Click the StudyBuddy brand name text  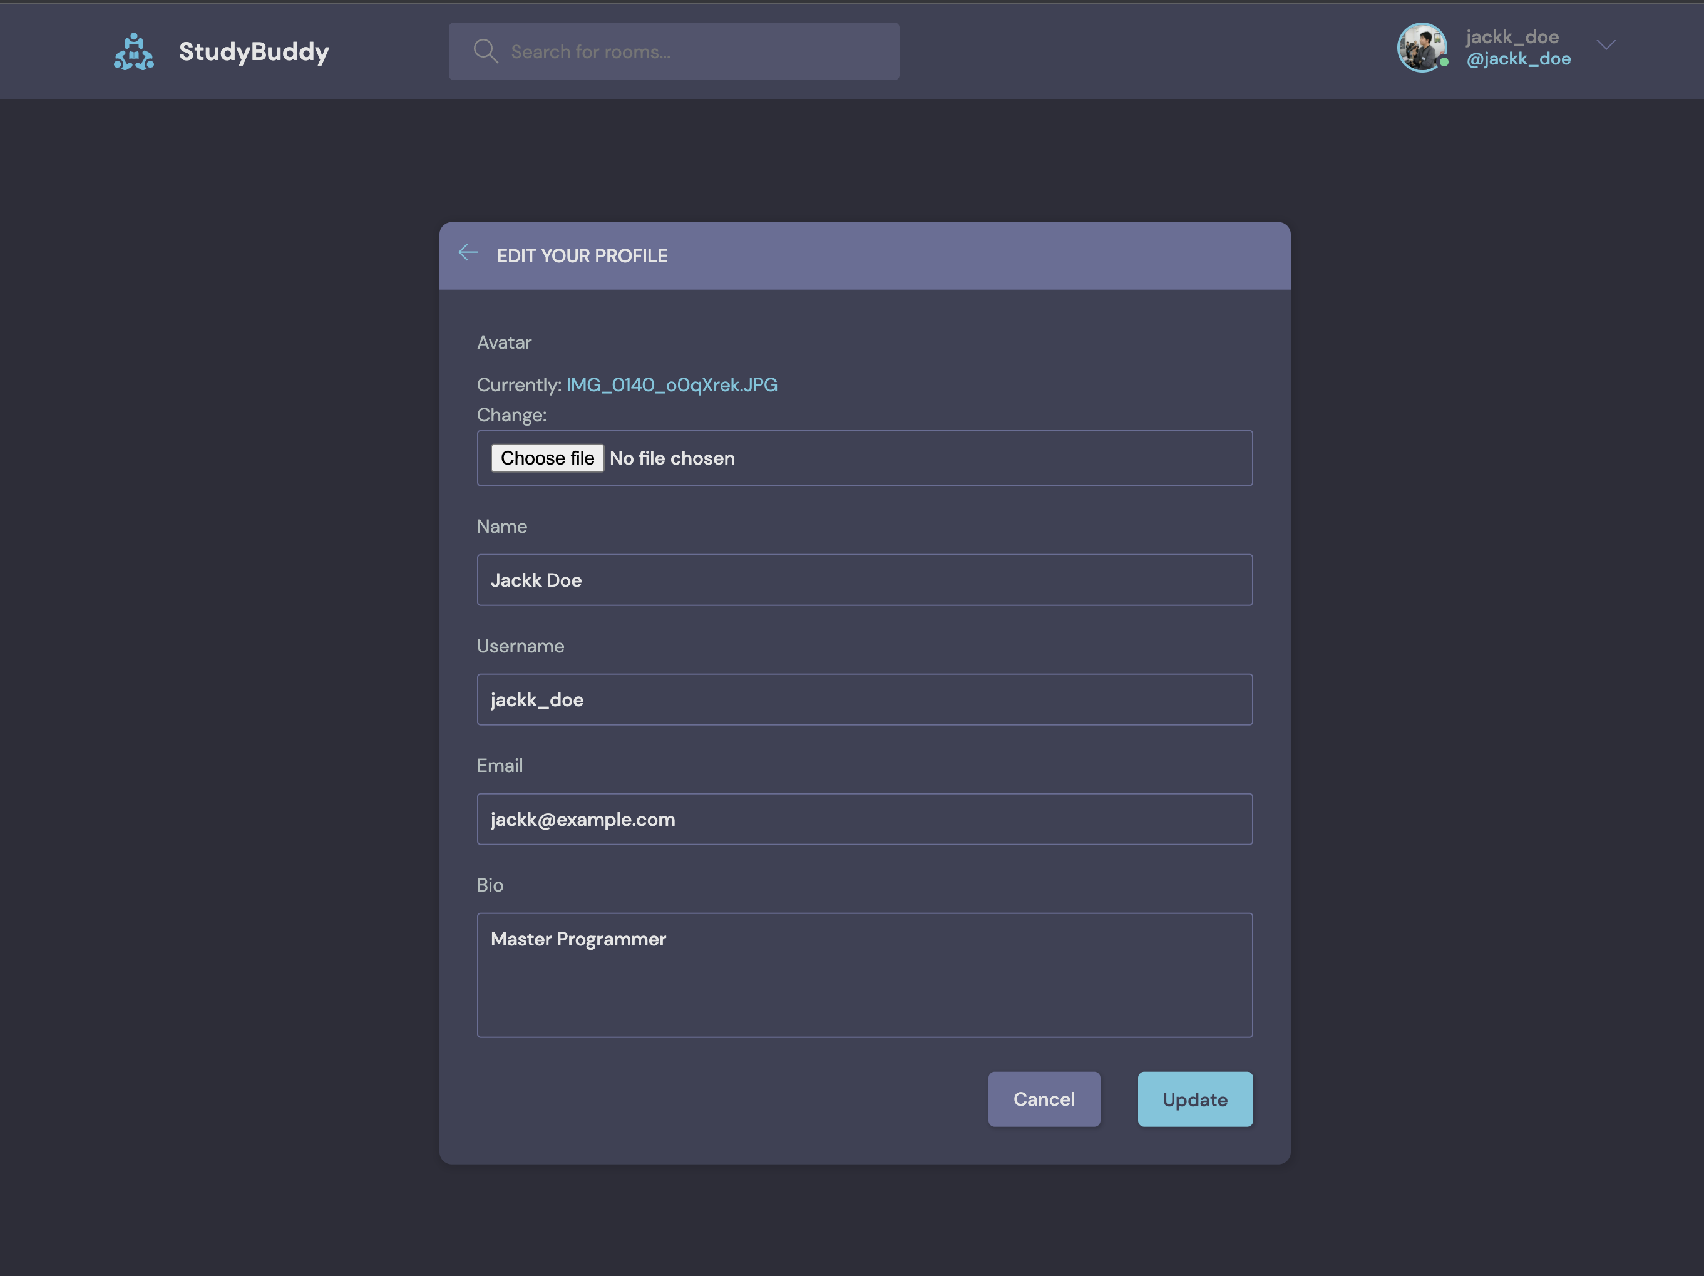[254, 51]
